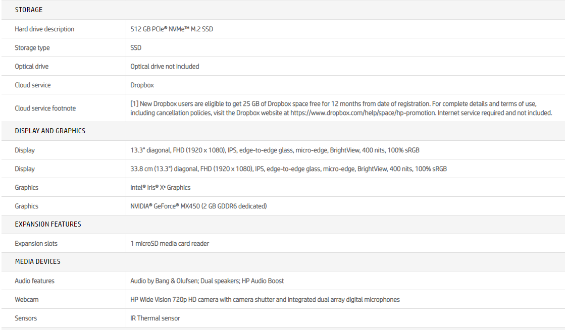Click the microSD media card reader text

point(170,244)
